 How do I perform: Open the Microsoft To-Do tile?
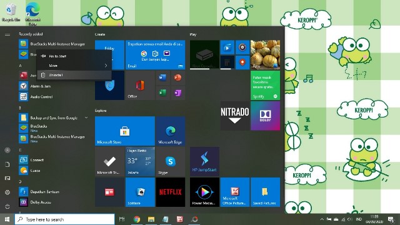tap(109, 161)
